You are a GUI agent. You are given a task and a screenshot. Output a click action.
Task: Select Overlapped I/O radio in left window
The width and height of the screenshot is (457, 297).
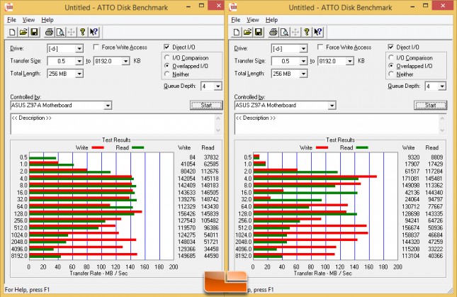(x=167, y=66)
